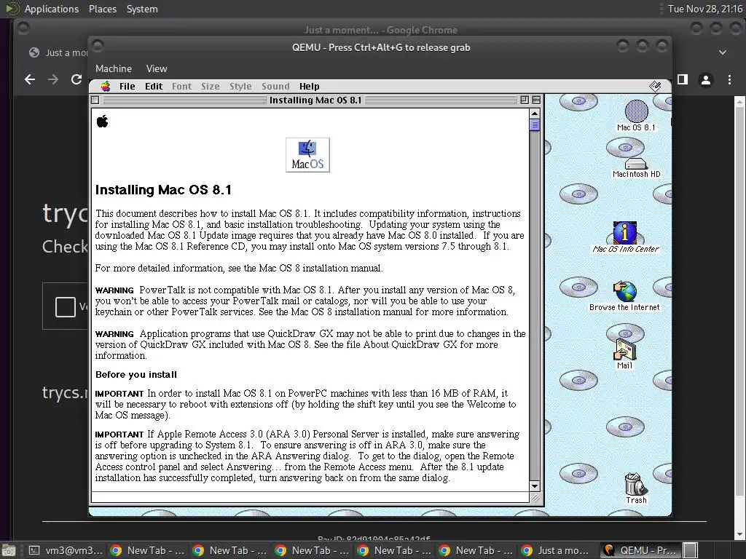Click the scroll up arrow in document window

[534, 114]
